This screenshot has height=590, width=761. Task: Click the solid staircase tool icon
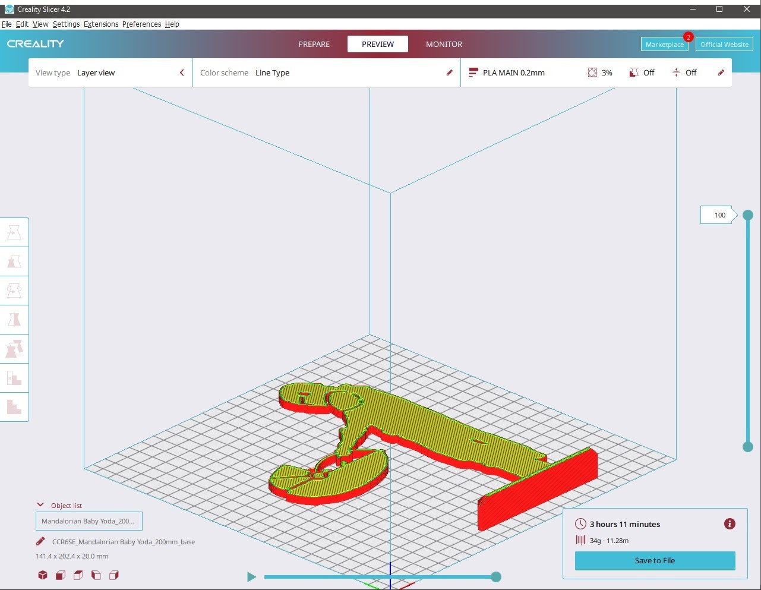[14, 407]
